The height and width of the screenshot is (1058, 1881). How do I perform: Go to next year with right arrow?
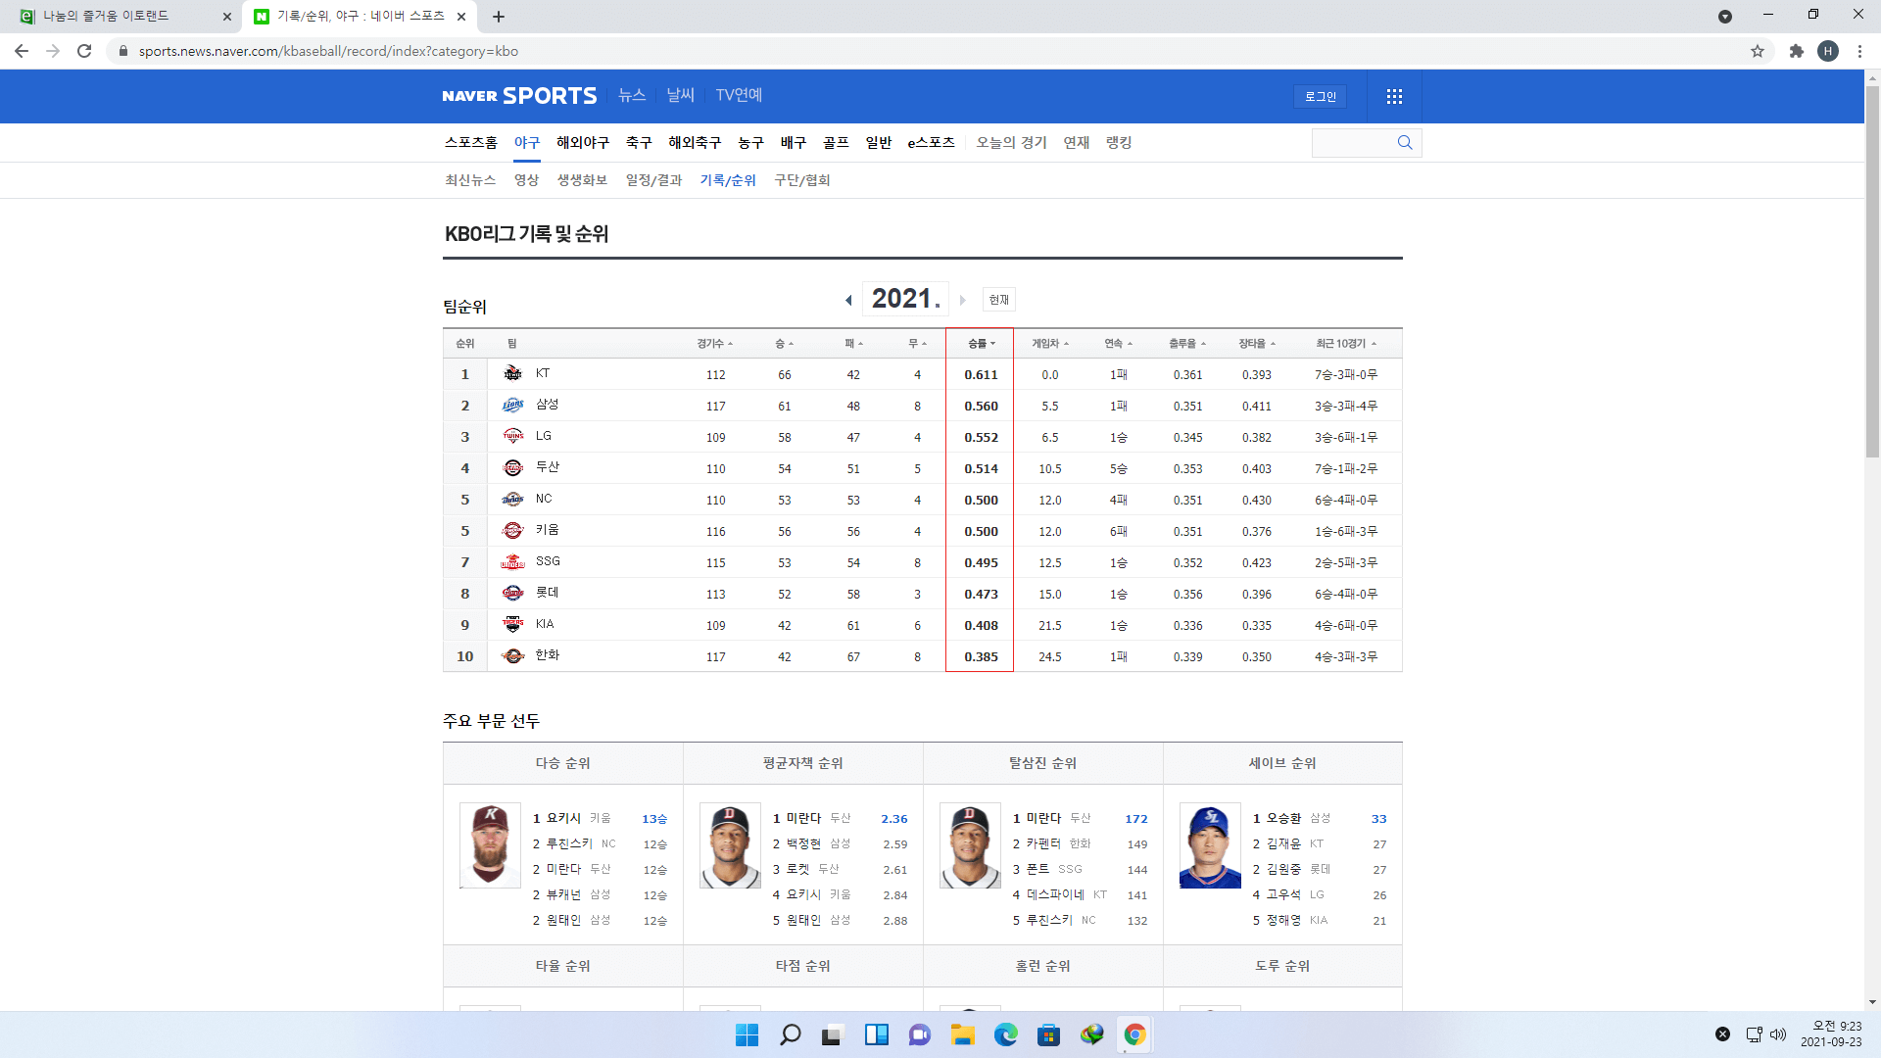pos(963,300)
